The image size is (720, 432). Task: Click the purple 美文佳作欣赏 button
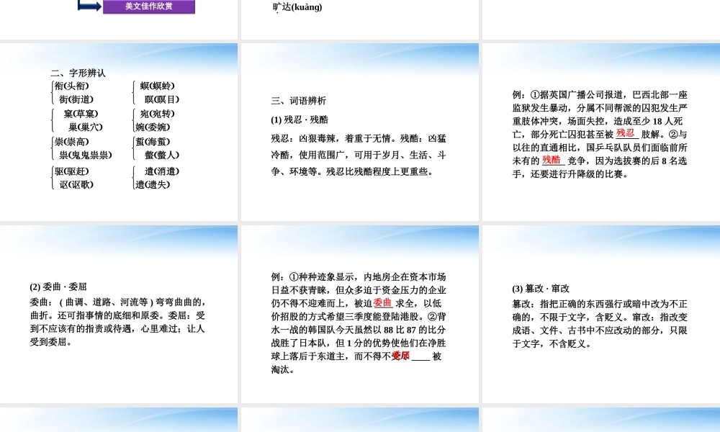149,6
